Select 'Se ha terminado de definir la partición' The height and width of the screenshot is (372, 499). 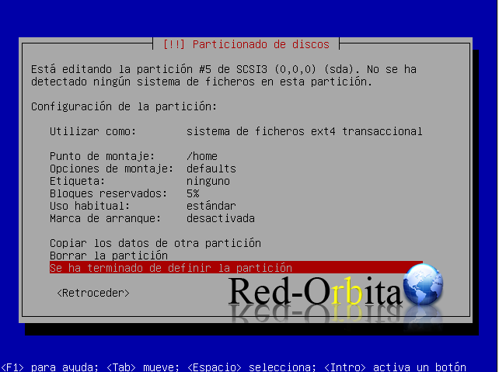[170, 268]
